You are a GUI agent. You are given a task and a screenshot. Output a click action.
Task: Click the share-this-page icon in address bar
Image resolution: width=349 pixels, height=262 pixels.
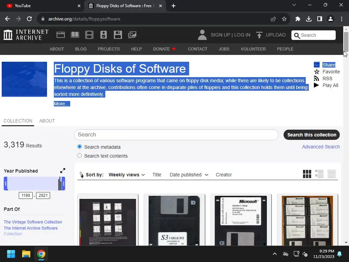(273, 19)
